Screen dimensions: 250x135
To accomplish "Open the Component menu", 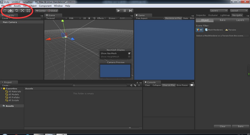I will (x=45, y=6).
